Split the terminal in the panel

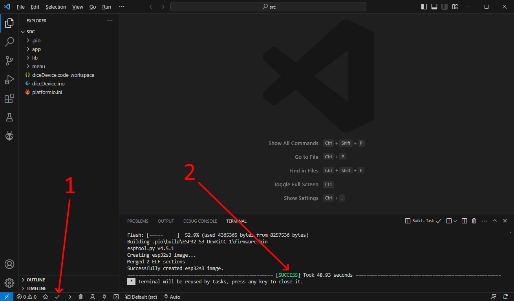click(x=464, y=221)
